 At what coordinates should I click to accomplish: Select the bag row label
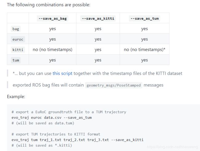16,29
